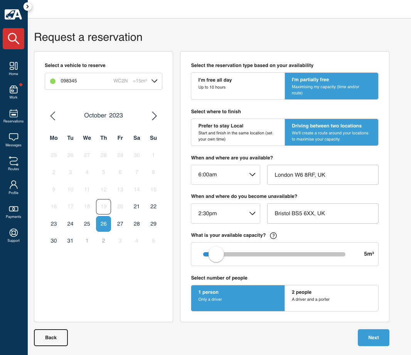This screenshot has width=411, height=355.
Task: Open the 2:30pm unavailable time dropdown
Action: coord(225,213)
